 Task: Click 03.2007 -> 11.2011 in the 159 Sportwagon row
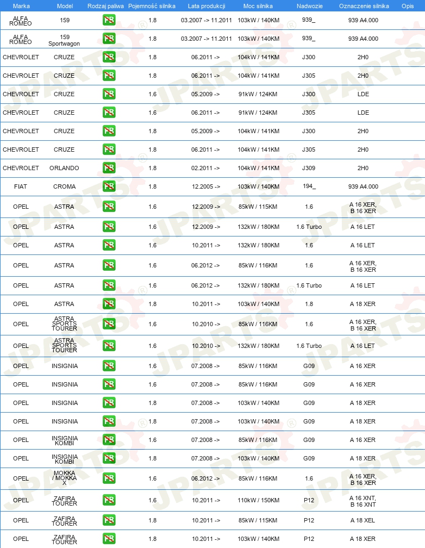[206, 39]
